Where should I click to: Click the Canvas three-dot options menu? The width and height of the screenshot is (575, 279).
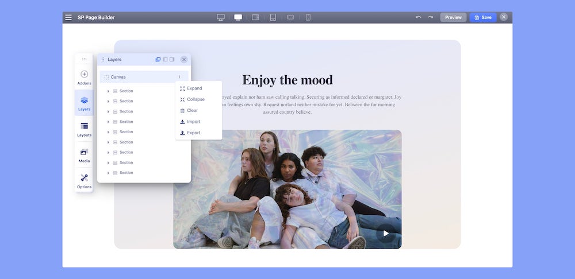pos(179,77)
